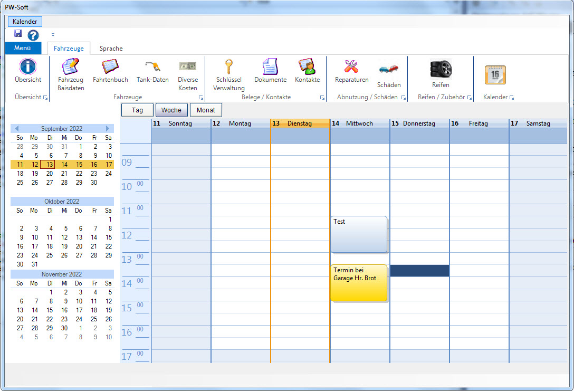This screenshot has height=391, width=574.
Task: Open the Übersicht info icon
Action: (27, 68)
